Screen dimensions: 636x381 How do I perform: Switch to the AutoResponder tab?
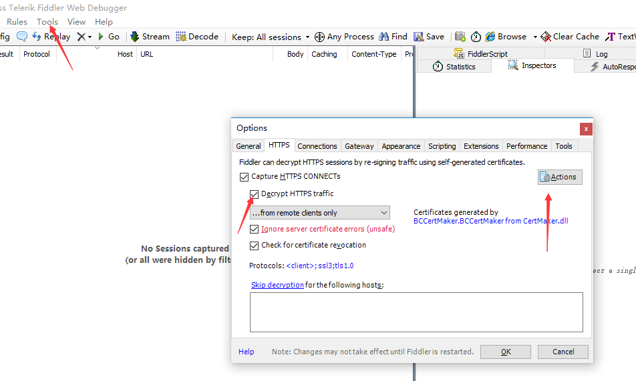click(x=613, y=67)
